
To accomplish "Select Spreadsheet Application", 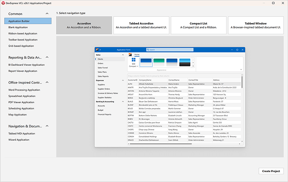I will [22, 96].
